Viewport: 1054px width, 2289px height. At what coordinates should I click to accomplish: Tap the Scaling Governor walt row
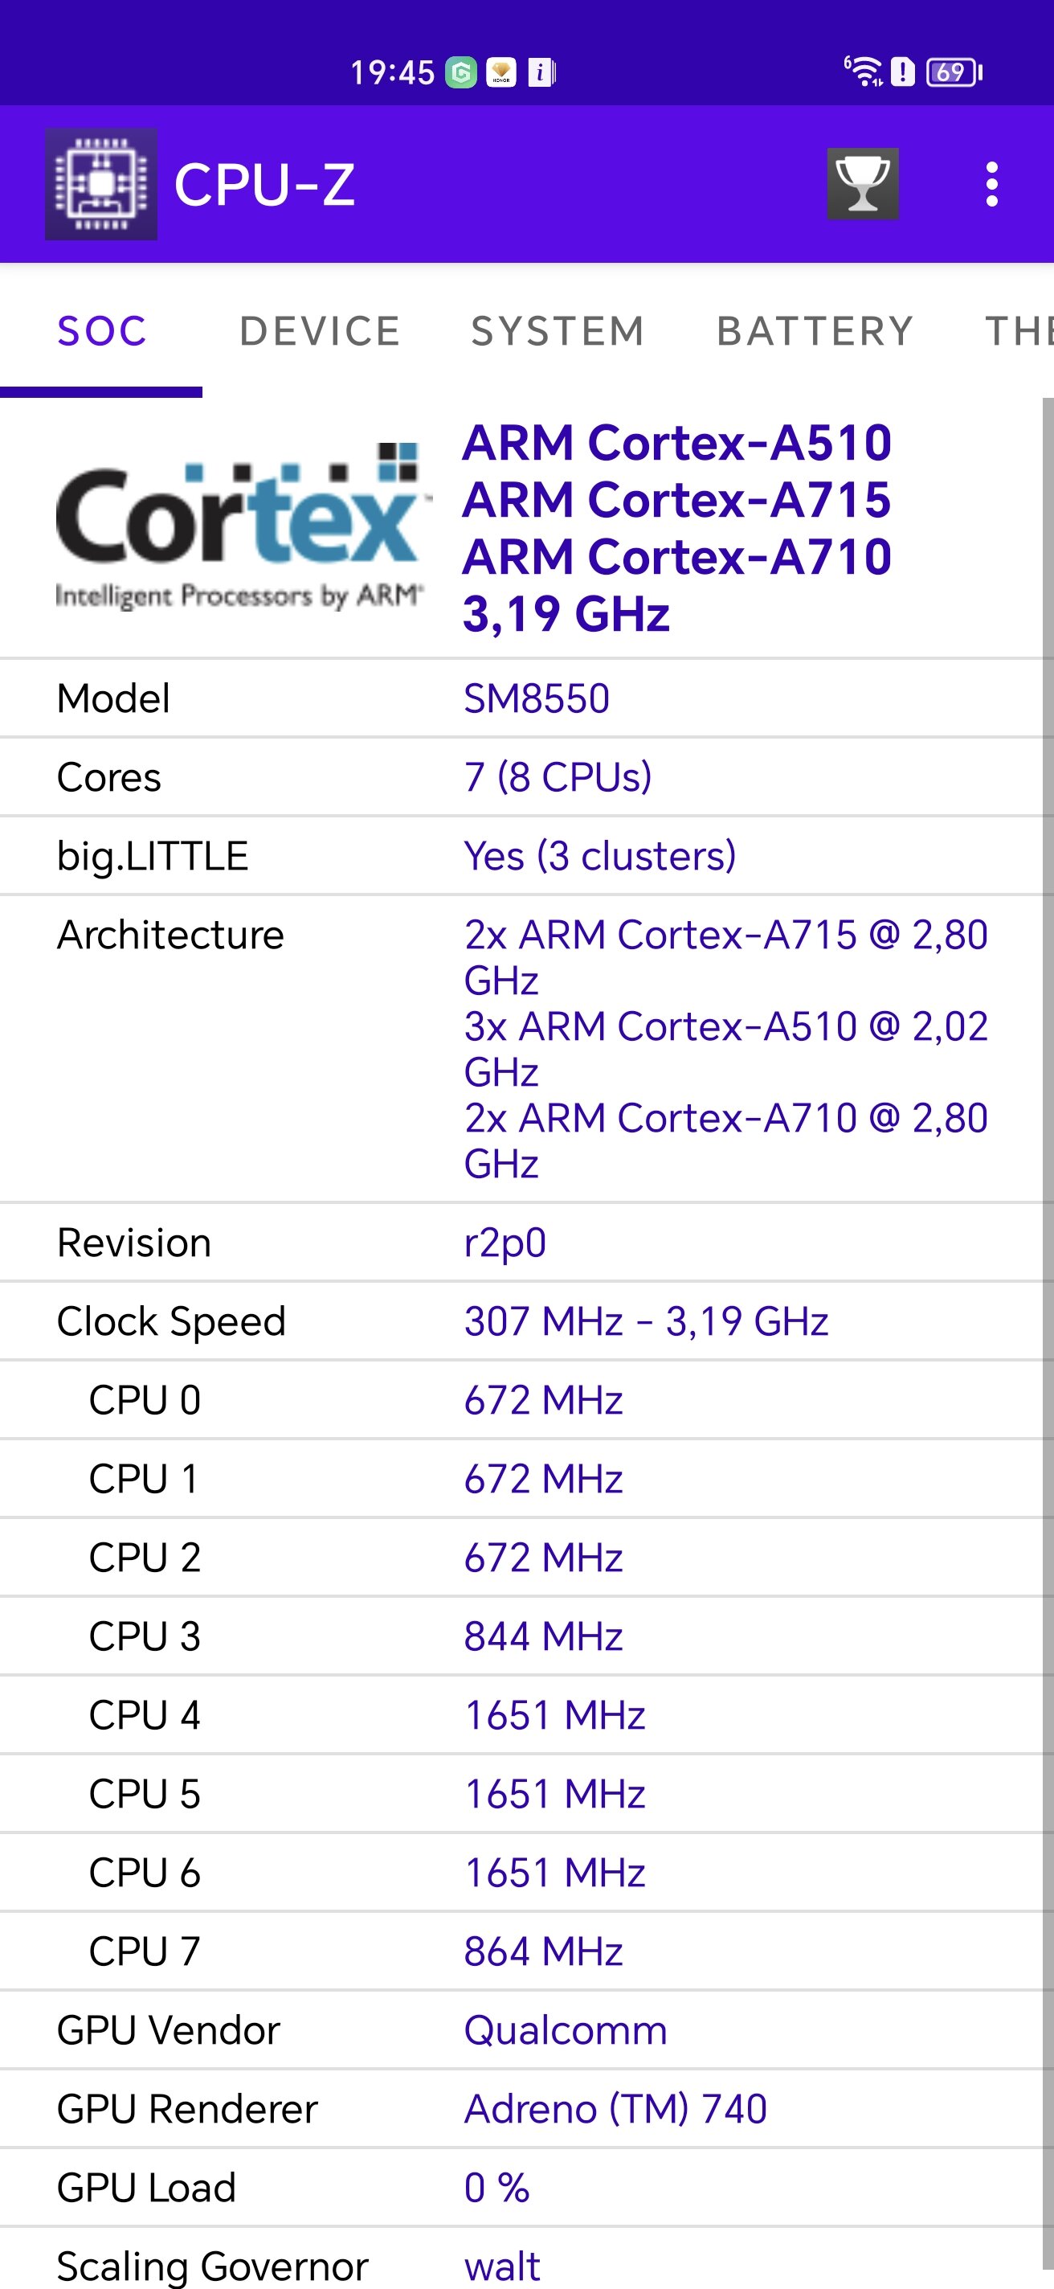(521, 2262)
